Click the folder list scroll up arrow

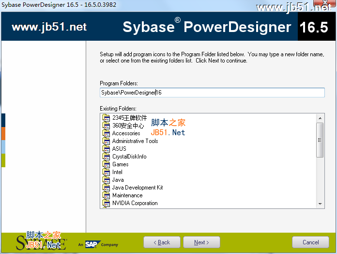(x=320, y=118)
